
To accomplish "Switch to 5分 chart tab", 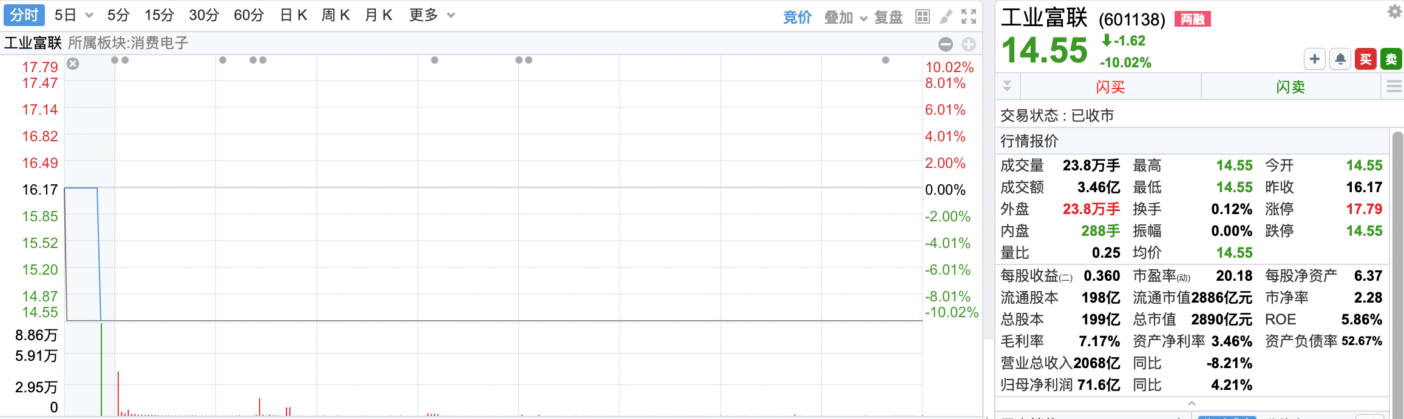I will (x=118, y=15).
